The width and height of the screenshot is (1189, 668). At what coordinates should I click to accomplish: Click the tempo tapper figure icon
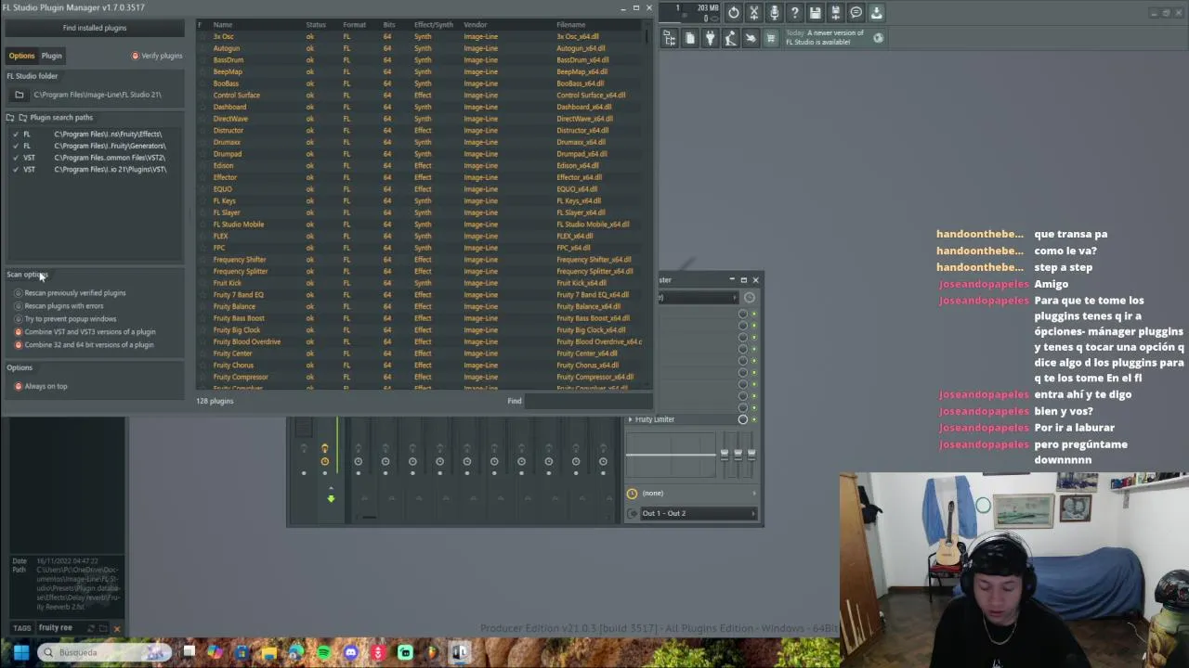730,38
